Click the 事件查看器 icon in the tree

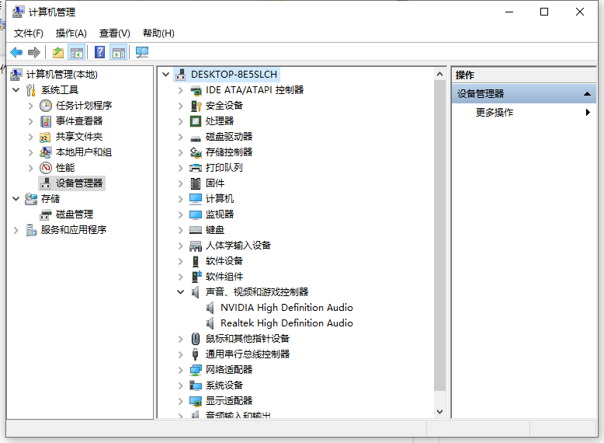[x=46, y=121]
